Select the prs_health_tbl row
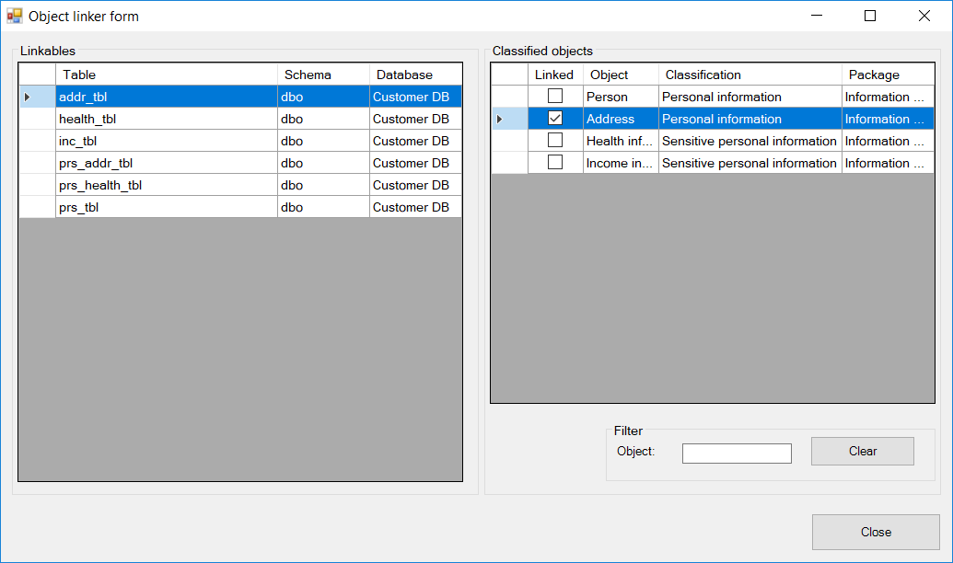 tap(166, 185)
